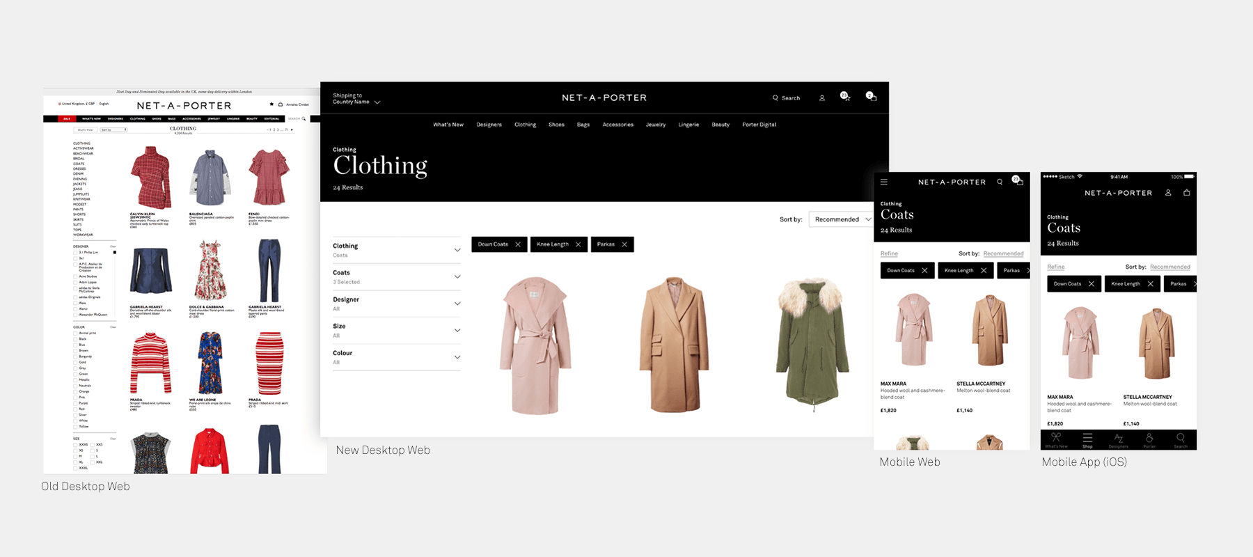Tick the Alexander McQueen designer checkbox

pos(75,315)
